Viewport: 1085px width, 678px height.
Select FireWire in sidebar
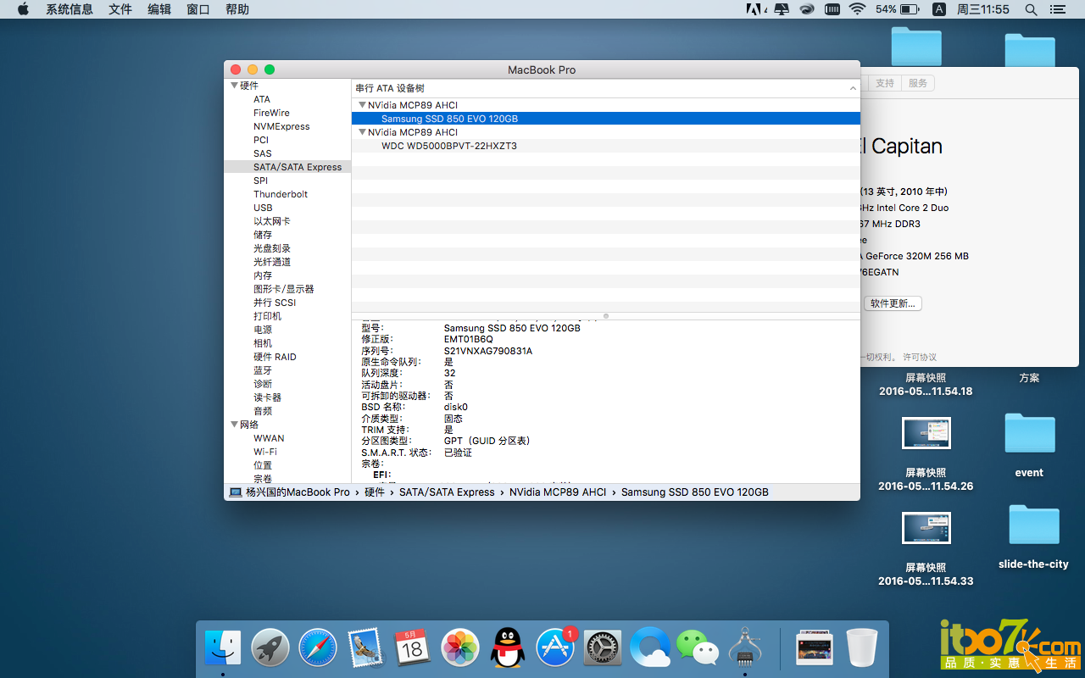pyautogui.click(x=271, y=113)
